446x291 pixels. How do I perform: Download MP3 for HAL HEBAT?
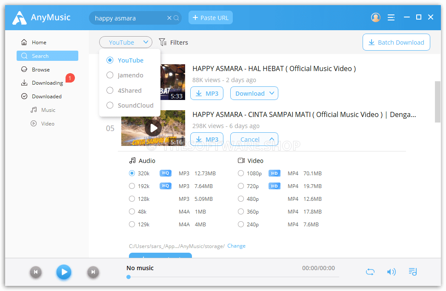click(207, 93)
